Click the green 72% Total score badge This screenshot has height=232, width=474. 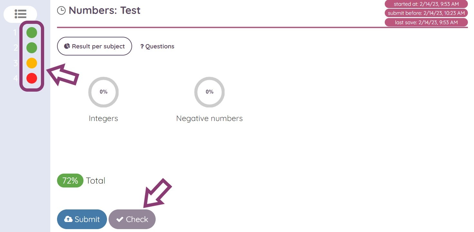[70, 180]
